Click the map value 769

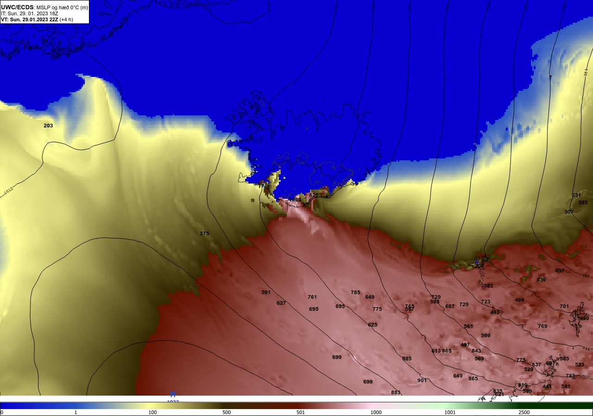[x=543, y=326]
